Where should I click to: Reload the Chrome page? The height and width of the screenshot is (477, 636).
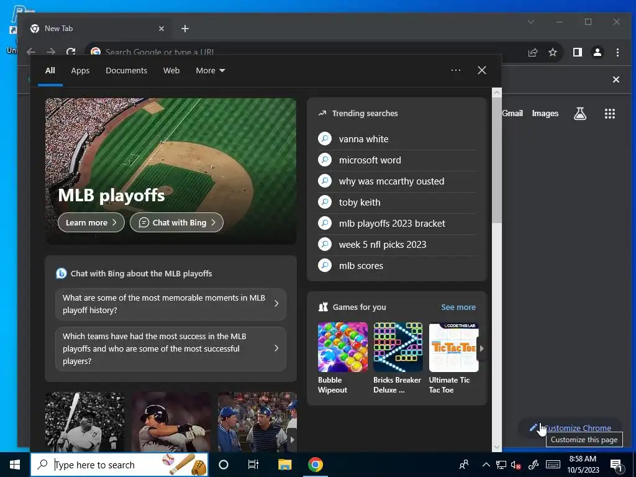tap(71, 52)
